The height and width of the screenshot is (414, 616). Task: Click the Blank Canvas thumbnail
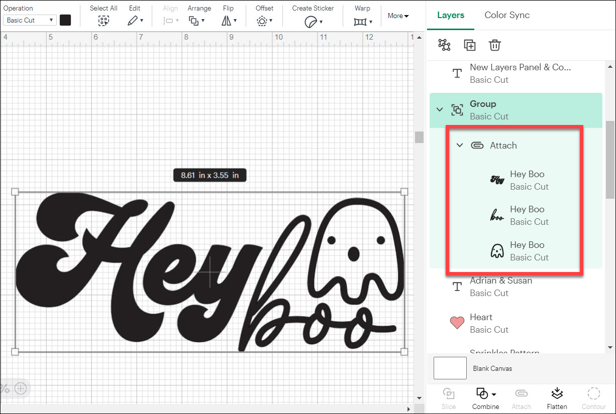tap(450, 368)
